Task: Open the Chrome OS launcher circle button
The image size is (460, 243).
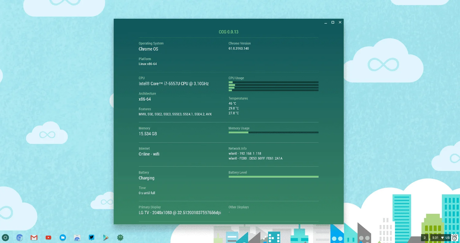Action: [6, 237]
